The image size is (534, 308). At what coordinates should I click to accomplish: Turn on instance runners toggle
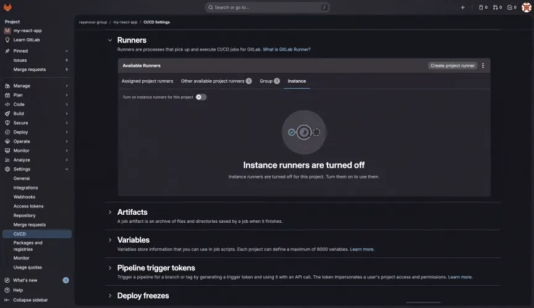(x=201, y=97)
